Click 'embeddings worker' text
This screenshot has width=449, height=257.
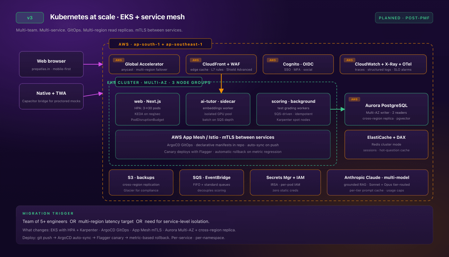218,108
